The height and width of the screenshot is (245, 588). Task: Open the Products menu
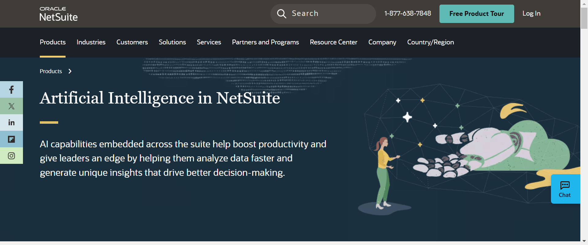(53, 42)
